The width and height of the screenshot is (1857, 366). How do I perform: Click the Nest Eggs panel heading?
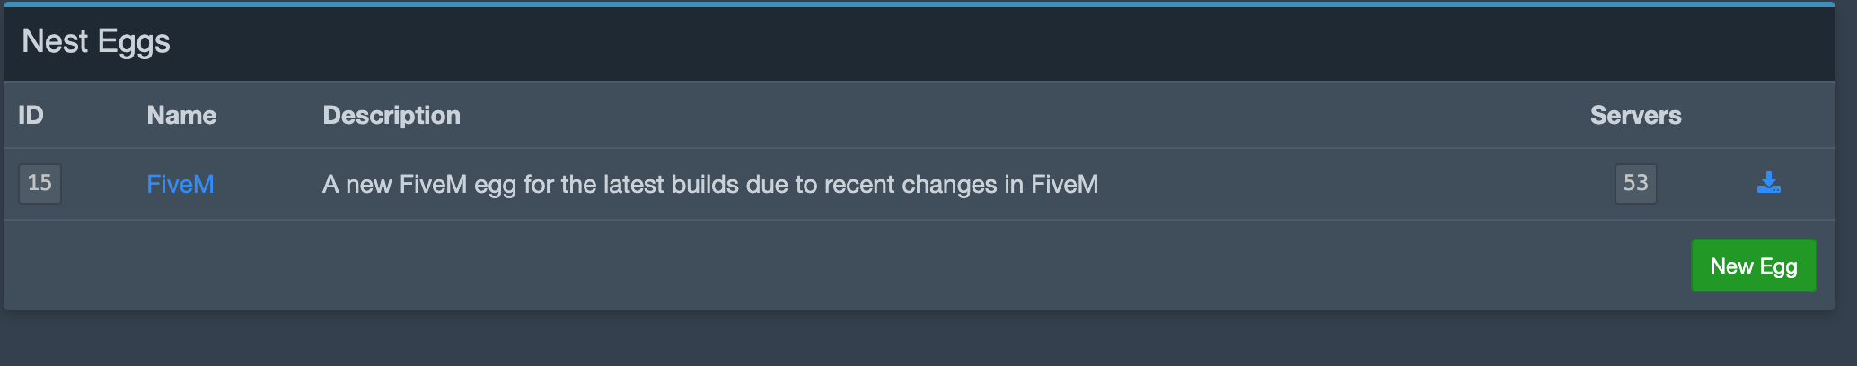[95, 41]
